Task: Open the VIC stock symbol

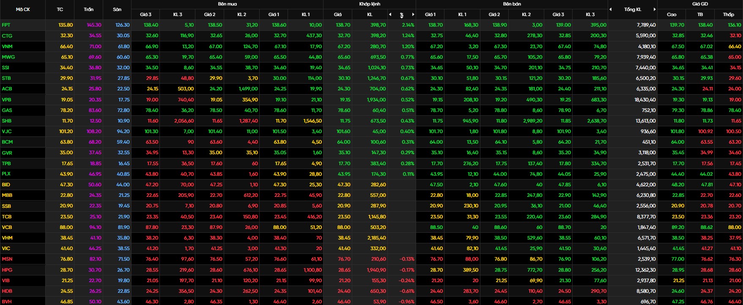Action: pyautogui.click(x=5, y=248)
